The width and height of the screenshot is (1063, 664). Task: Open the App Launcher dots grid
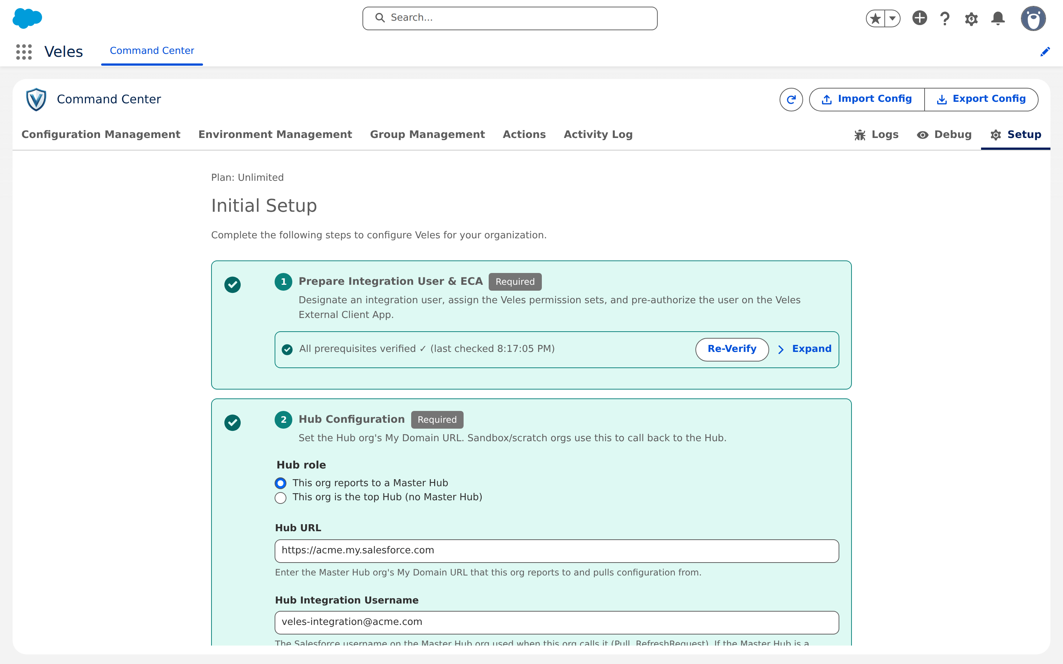24,52
